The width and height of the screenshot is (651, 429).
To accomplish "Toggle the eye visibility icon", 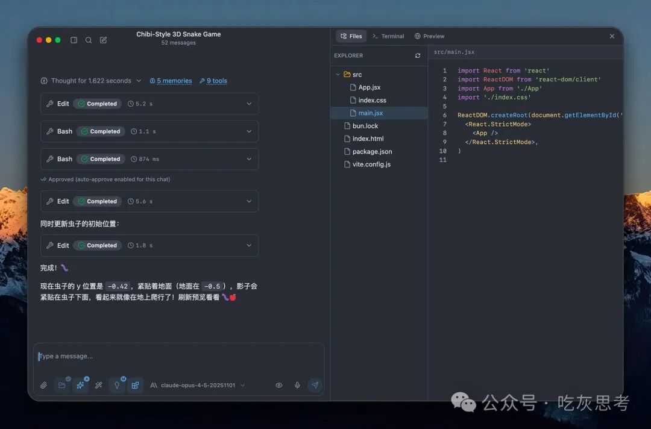I will (279, 386).
